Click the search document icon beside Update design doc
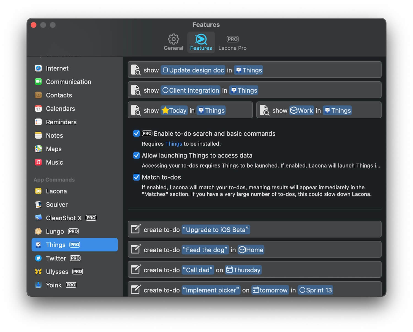This screenshot has height=332, width=413. click(x=136, y=70)
